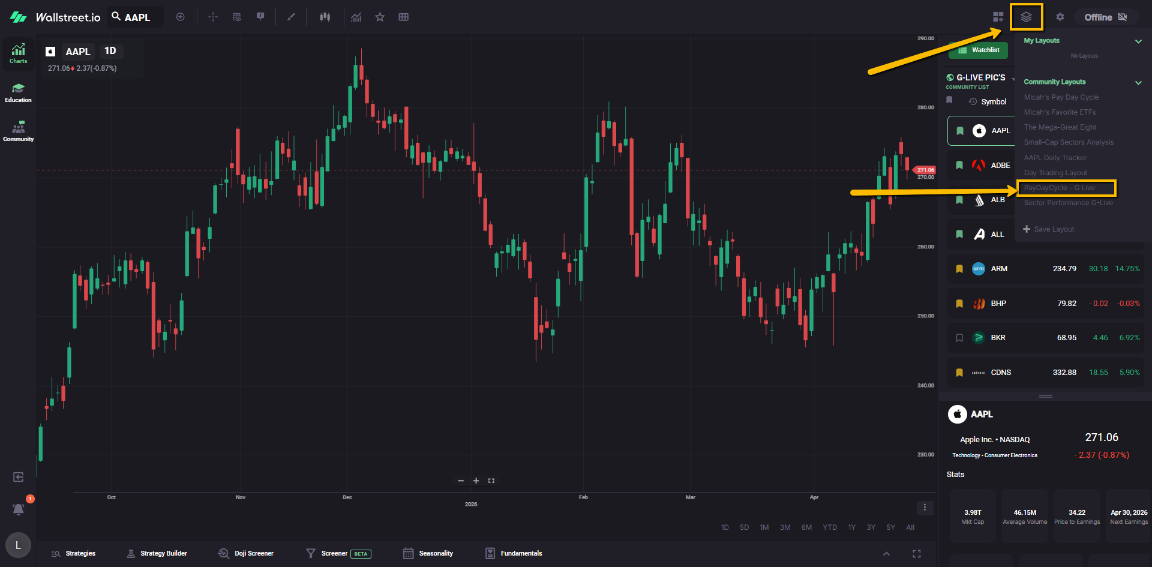Open the layouts layers icon
This screenshot has height=567, width=1152.
tap(1026, 17)
